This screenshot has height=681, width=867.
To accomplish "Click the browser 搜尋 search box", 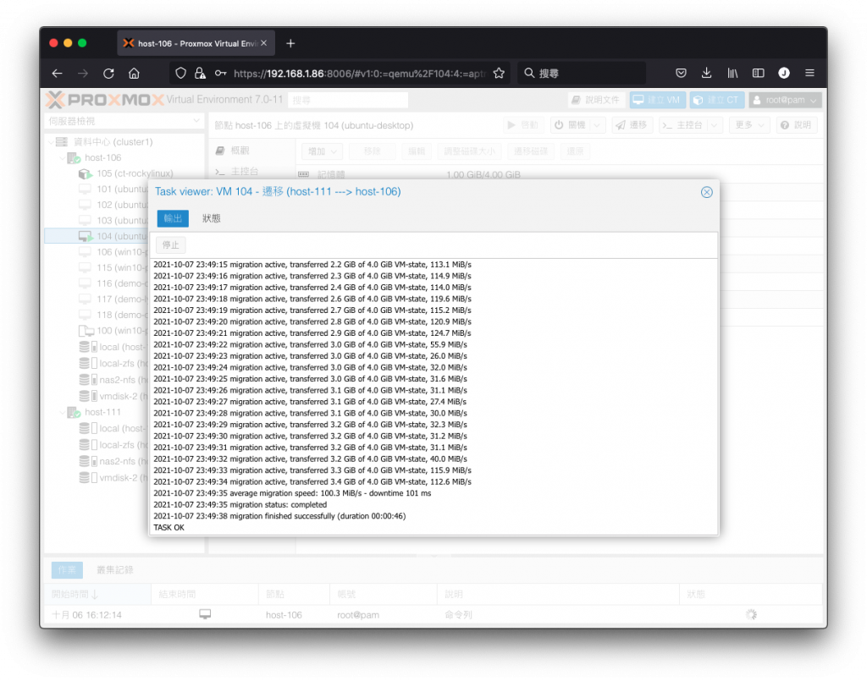I will [x=582, y=74].
